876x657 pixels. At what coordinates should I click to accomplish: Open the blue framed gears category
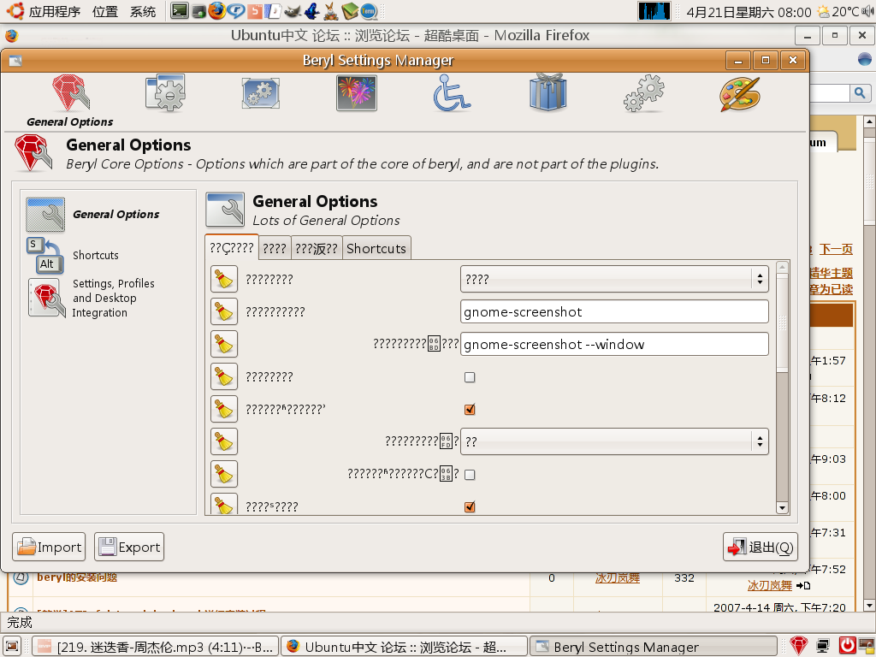(x=261, y=93)
